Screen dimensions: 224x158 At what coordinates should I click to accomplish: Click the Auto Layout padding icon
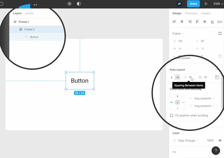click(x=200, y=77)
